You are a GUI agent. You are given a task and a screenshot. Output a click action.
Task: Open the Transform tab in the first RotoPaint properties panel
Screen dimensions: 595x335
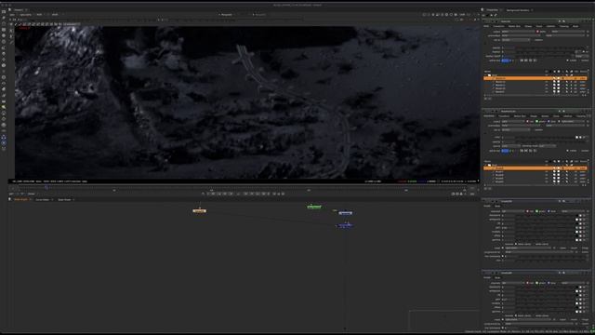coord(499,26)
